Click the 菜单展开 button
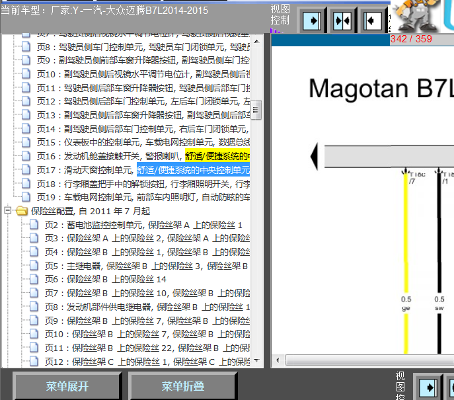This screenshot has height=400, width=454. coord(67,386)
